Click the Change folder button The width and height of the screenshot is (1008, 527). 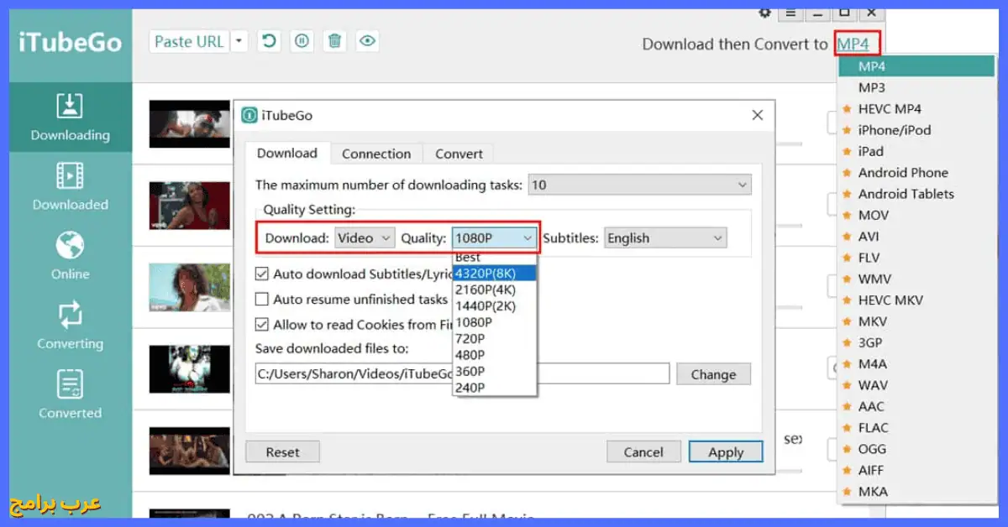point(713,374)
